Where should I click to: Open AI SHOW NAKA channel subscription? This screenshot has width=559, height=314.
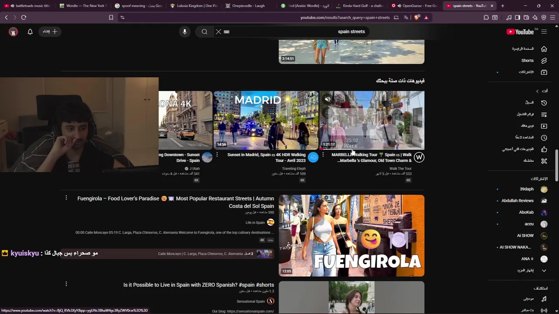click(524, 247)
